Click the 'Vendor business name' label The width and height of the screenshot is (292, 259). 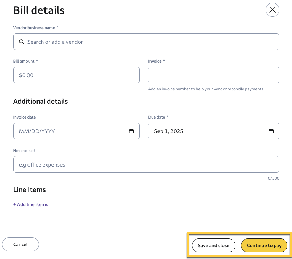[x=34, y=28]
